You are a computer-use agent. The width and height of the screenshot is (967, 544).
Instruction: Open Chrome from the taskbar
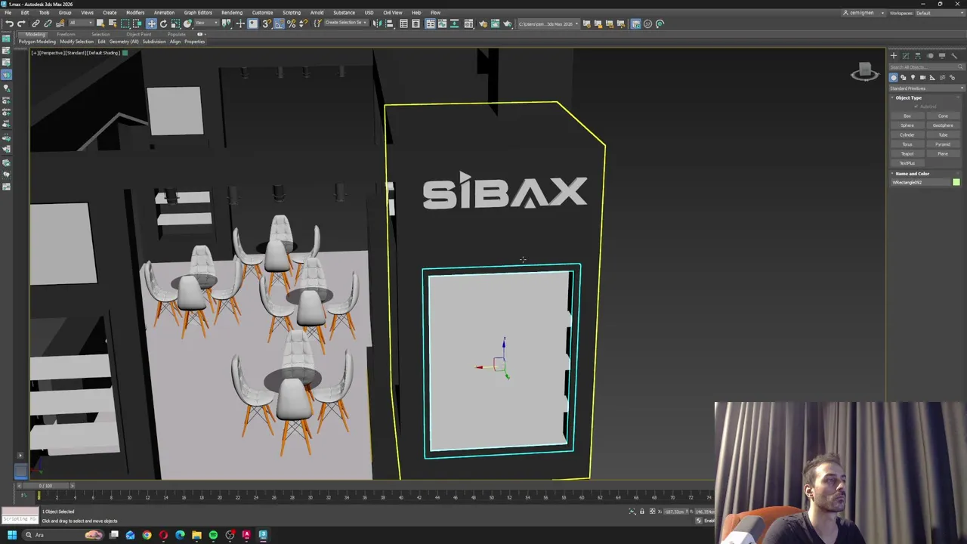147,535
